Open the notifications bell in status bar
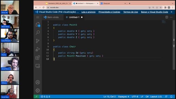The height and width of the screenshot is (99, 176). pyautogui.click(x=171, y=97)
